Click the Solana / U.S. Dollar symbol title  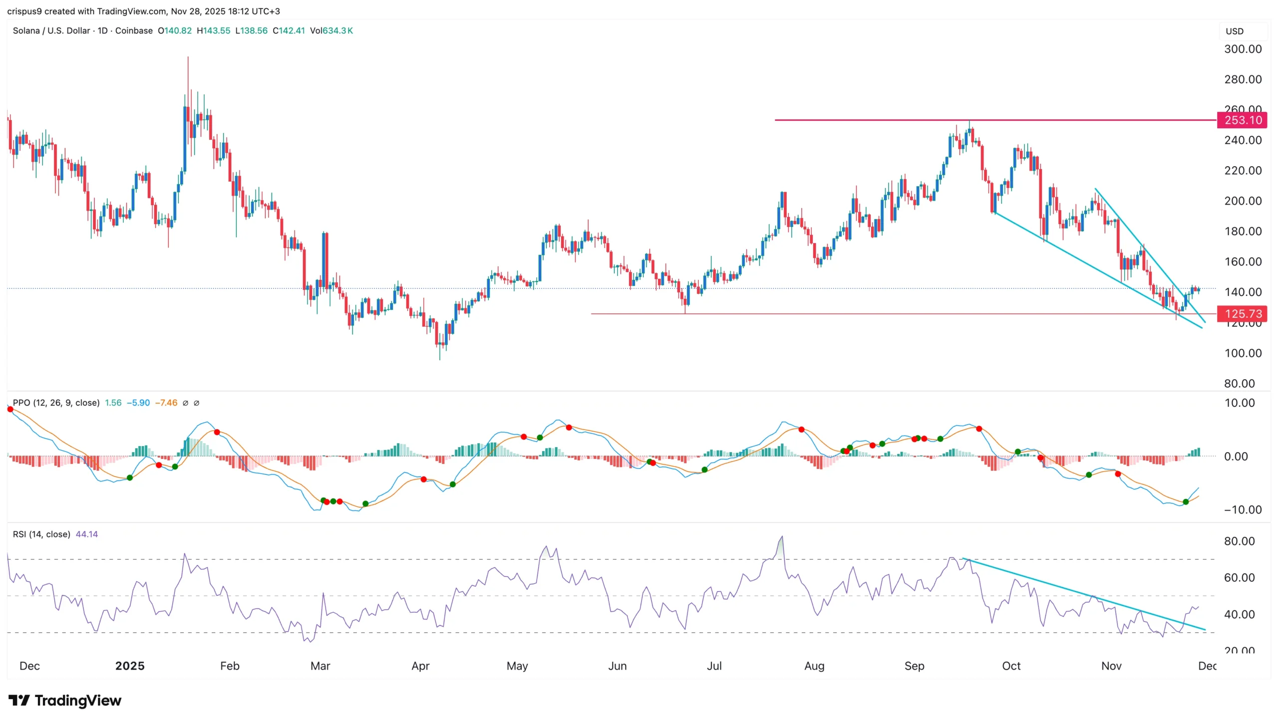coord(51,30)
